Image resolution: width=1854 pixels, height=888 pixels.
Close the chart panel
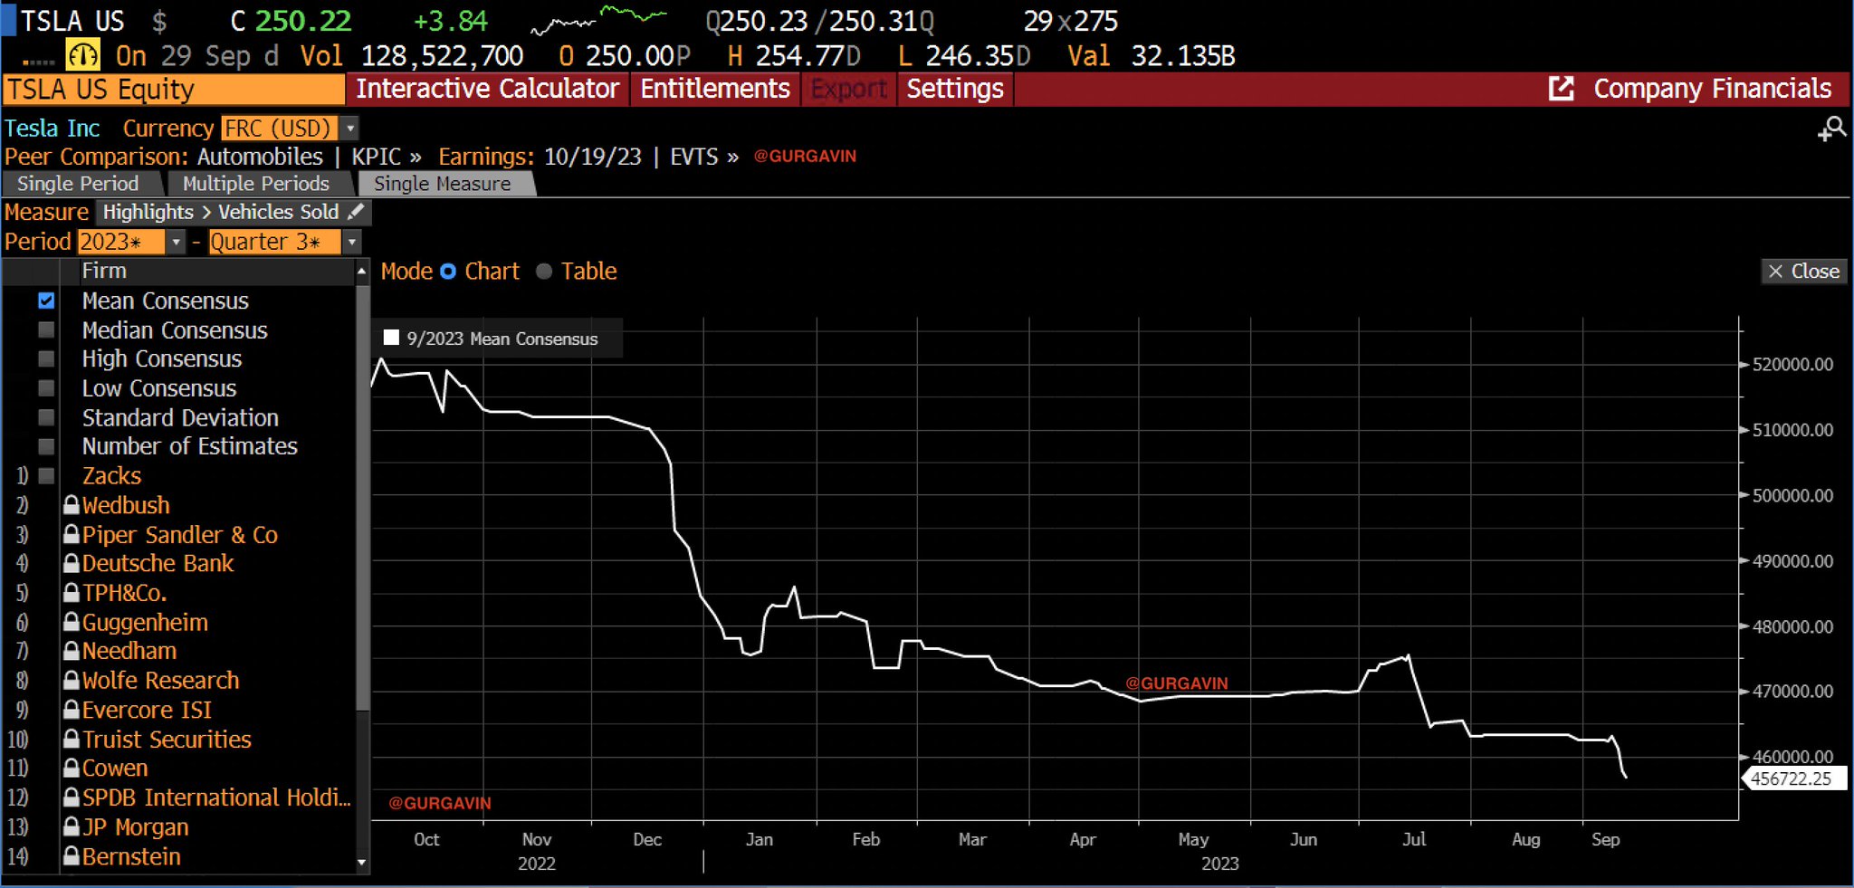point(1803,272)
